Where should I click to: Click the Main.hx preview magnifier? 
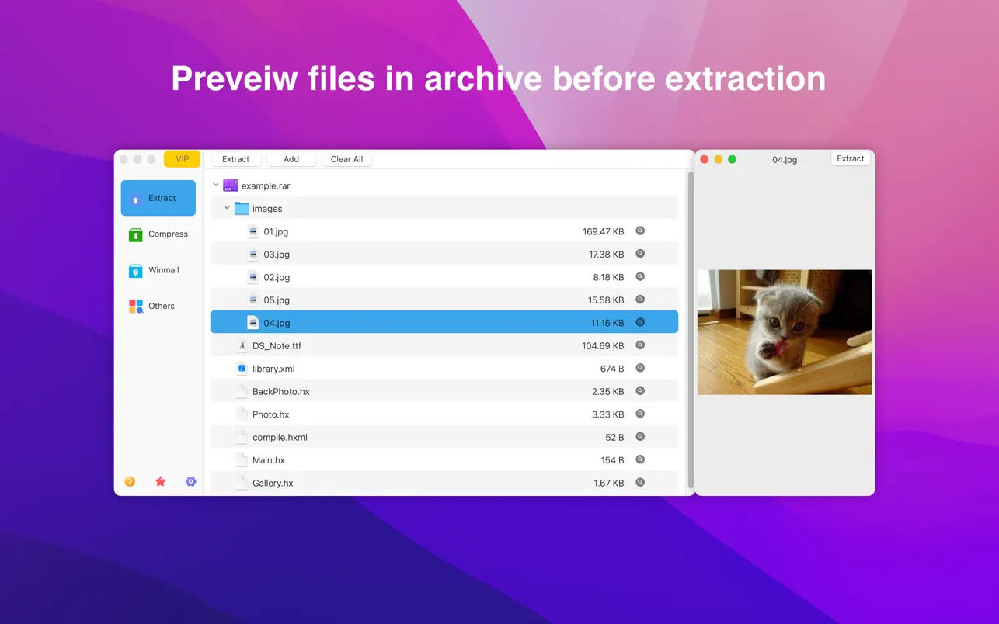(x=640, y=459)
